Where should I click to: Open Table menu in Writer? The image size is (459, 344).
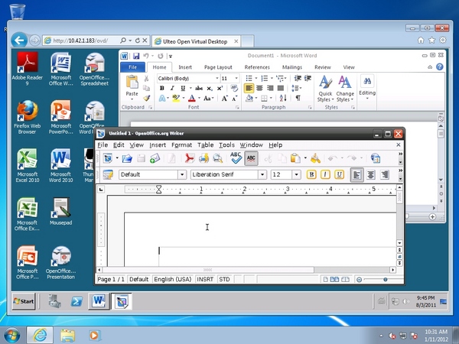pyautogui.click(x=205, y=145)
